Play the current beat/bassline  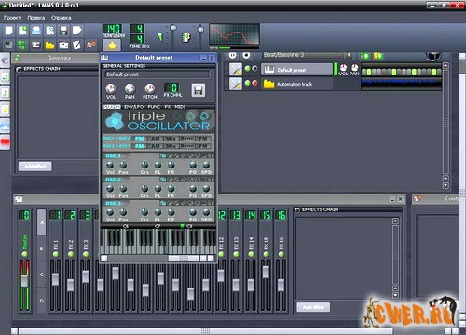pos(232,55)
